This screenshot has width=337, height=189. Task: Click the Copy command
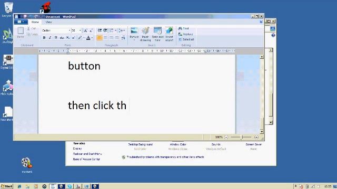[33, 34]
